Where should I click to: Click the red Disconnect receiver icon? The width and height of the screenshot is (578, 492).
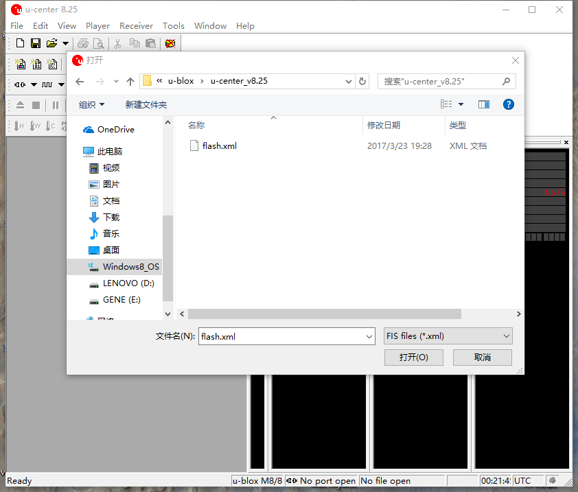(x=169, y=43)
